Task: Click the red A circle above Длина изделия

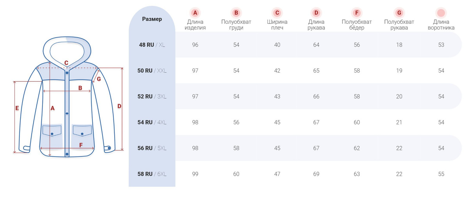Action: tap(195, 13)
